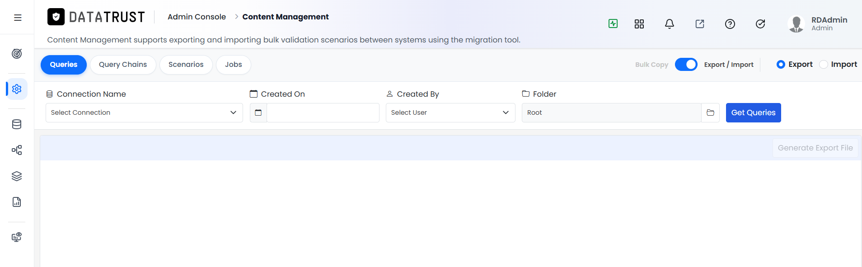Select the settings gear sidebar icon
The height and width of the screenshot is (267, 862).
(17, 89)
